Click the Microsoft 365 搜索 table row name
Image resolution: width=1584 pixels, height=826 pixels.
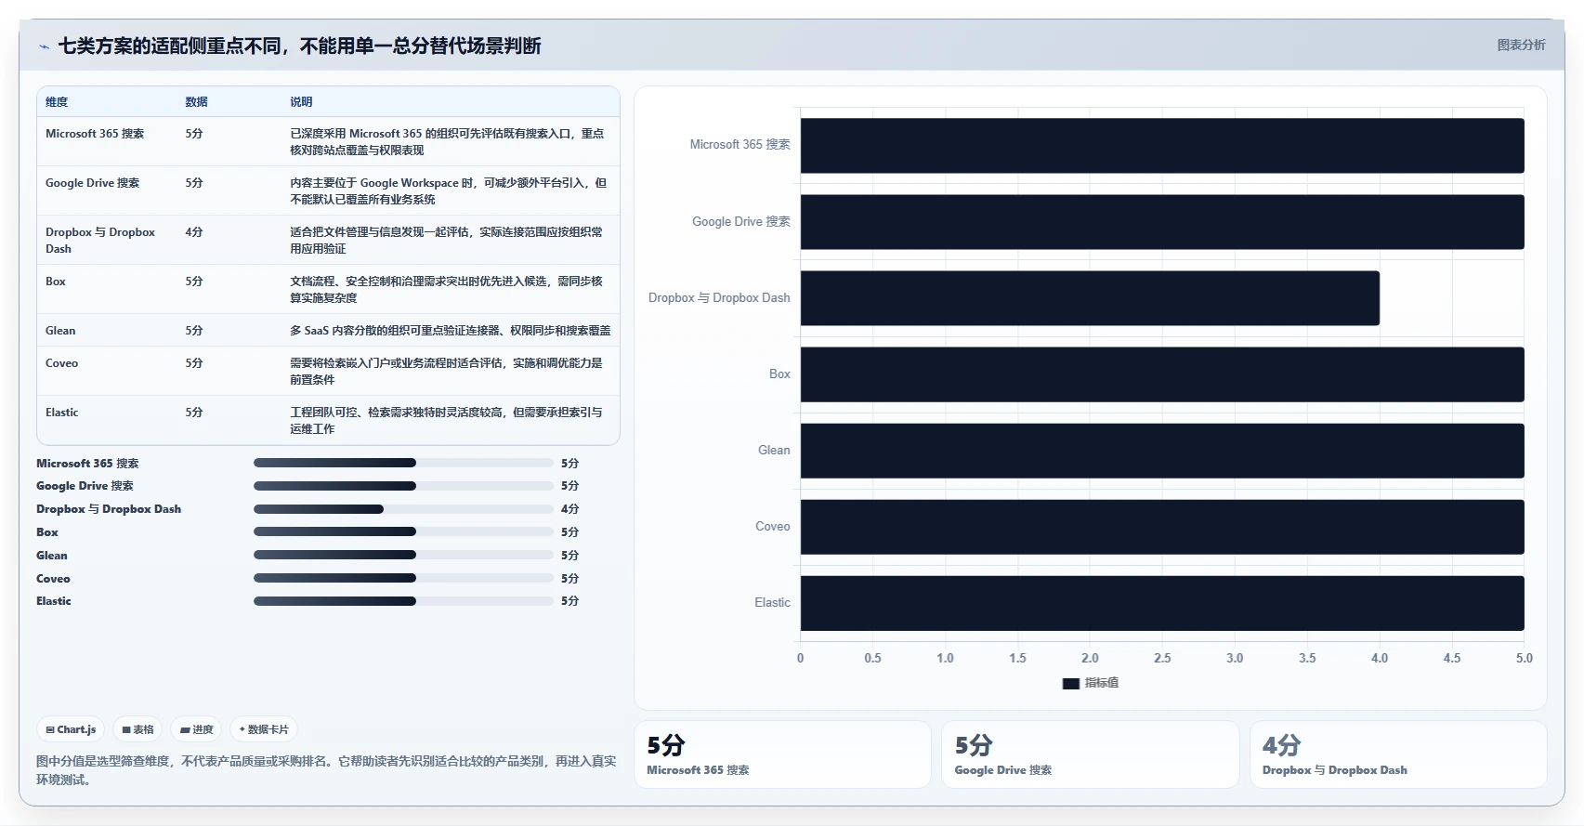(95, 134)
